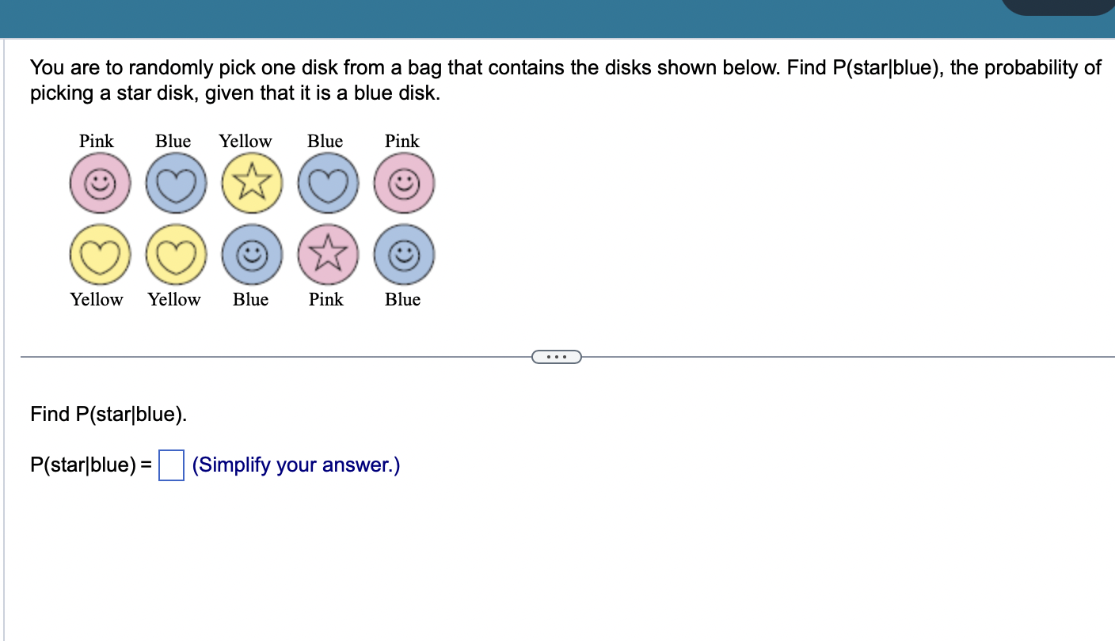1115x641 pixels.
Task: Expand the ellipsis divider control
Action: pos(557,356)
